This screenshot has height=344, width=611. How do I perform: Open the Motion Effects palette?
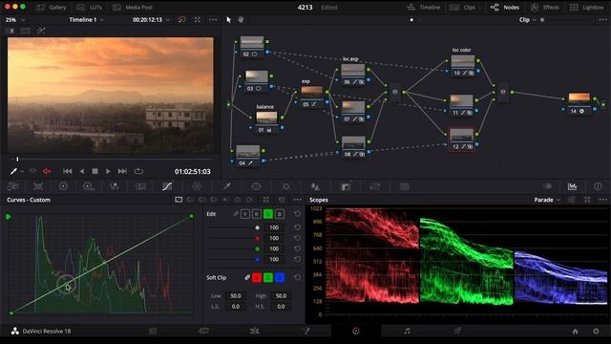[140, 186]
